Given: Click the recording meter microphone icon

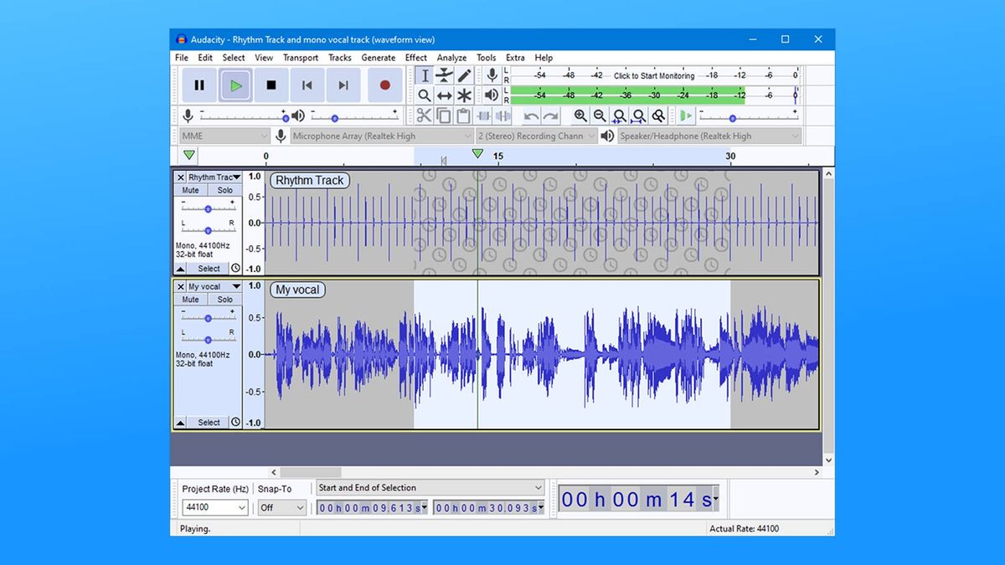Looking at the screenshot, I should point(492,76).
